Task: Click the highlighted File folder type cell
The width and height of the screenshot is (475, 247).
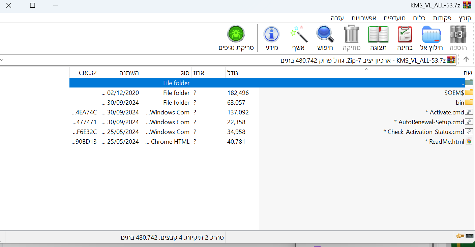Action: pyautogui.click(x=176, y=83)
